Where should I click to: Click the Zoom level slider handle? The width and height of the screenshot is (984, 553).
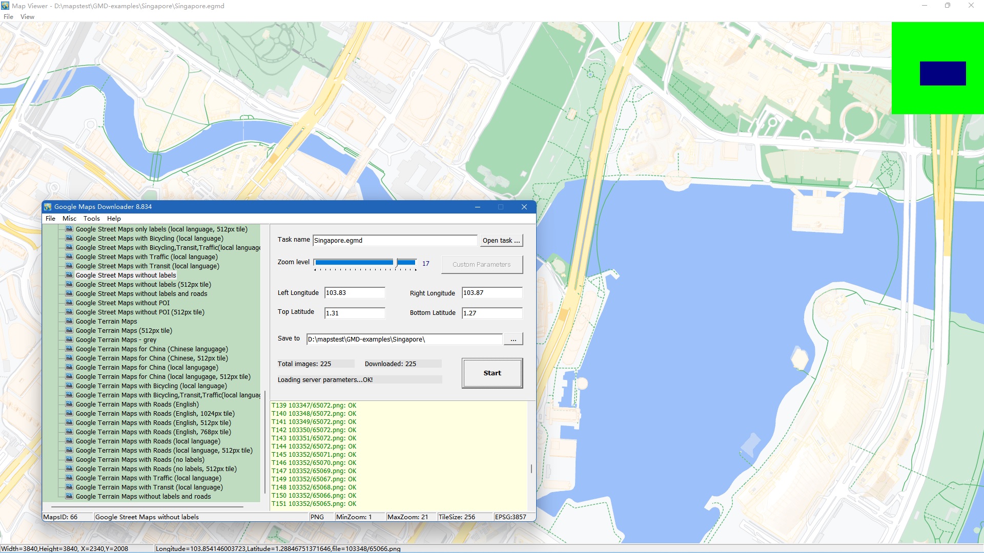coord(397,263)
